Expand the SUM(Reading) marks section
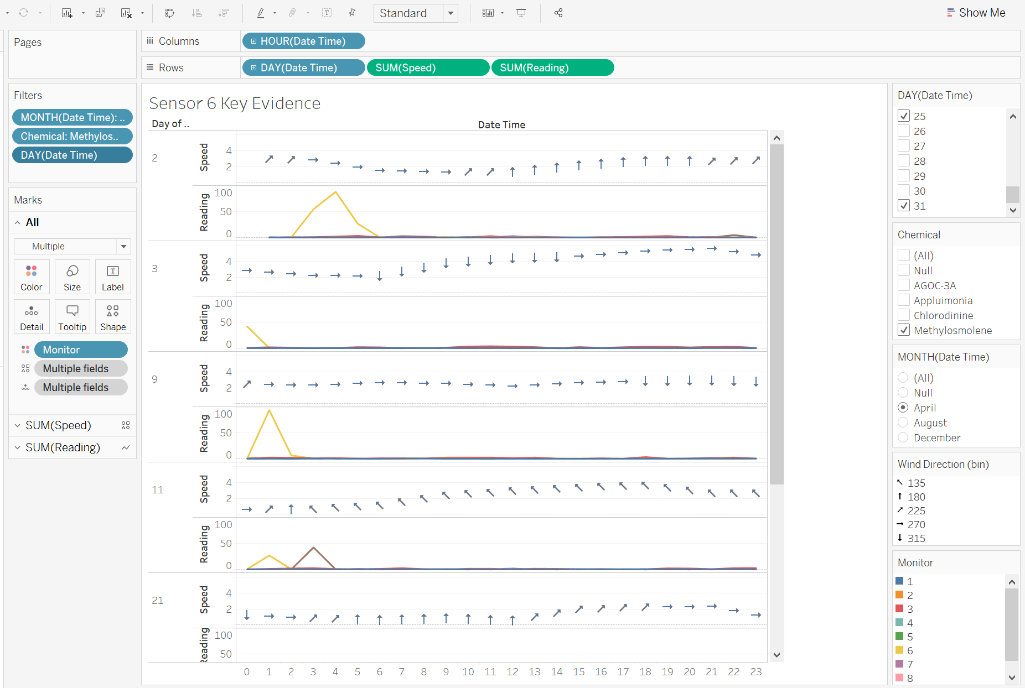This screenshot has width=1025, height=688. 18,447
